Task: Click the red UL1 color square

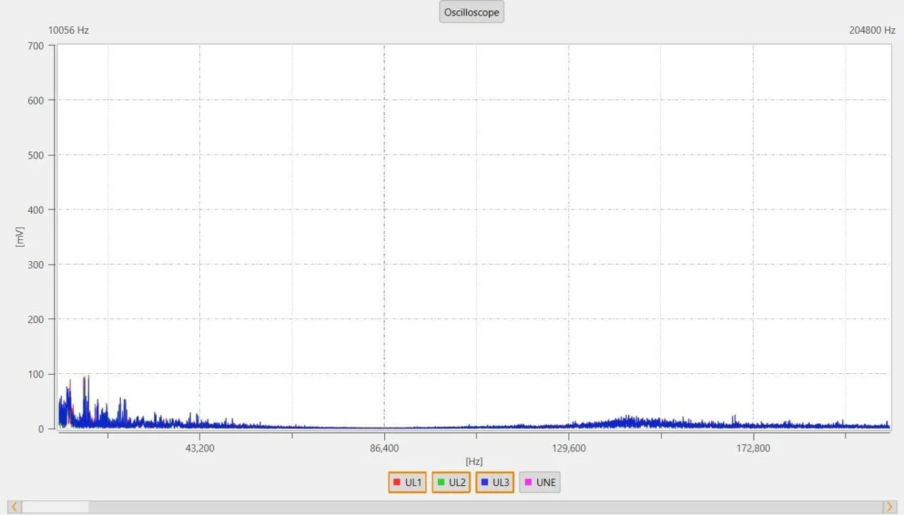Action: click(397, 483)
